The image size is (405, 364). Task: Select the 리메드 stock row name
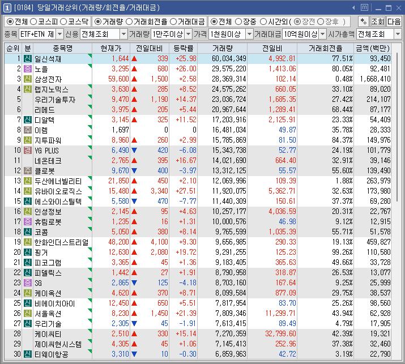(45, 110)
